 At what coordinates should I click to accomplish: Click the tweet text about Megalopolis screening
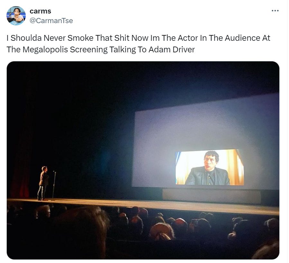[138, 44]
